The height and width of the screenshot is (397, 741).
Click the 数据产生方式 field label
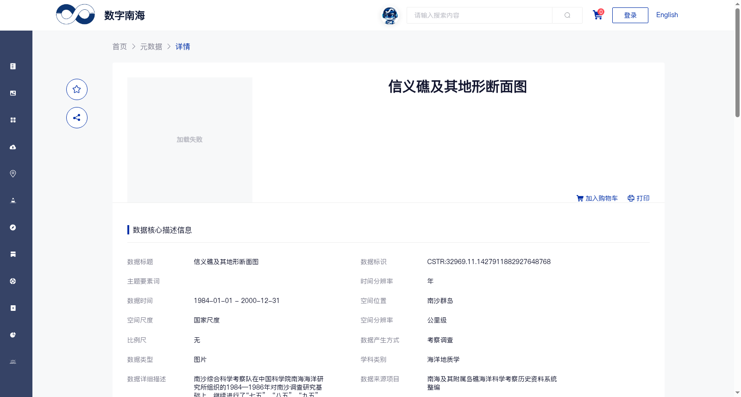pos(380,340)
